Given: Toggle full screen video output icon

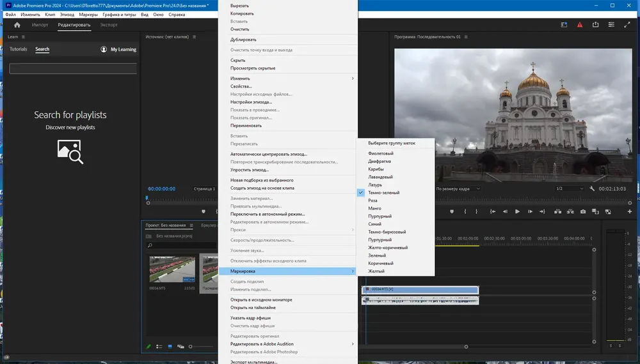Looking at the screenshot, I should pos(627,25).
